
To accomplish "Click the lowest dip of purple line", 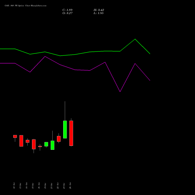I will tap(120, 92).
